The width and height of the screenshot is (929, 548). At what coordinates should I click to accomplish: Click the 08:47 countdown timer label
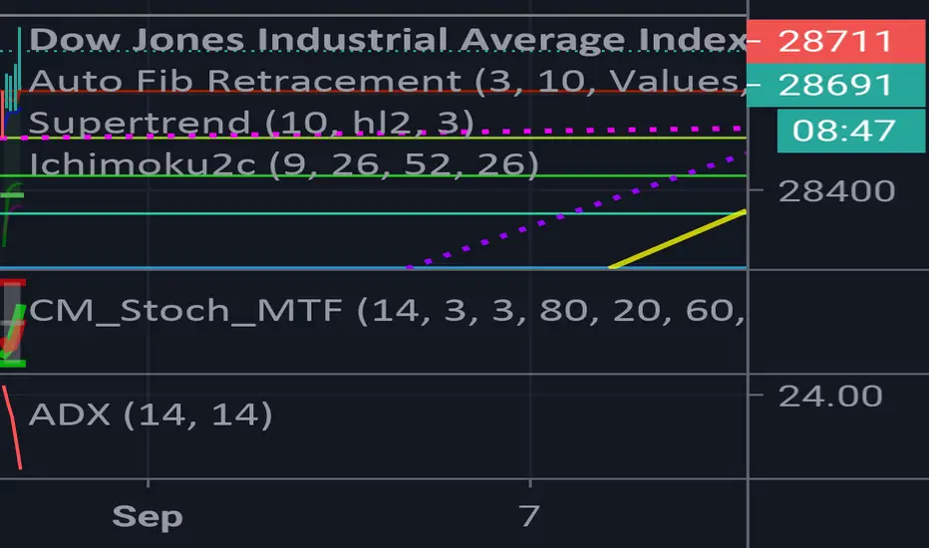pyautogui.click(x=851, y=131)
